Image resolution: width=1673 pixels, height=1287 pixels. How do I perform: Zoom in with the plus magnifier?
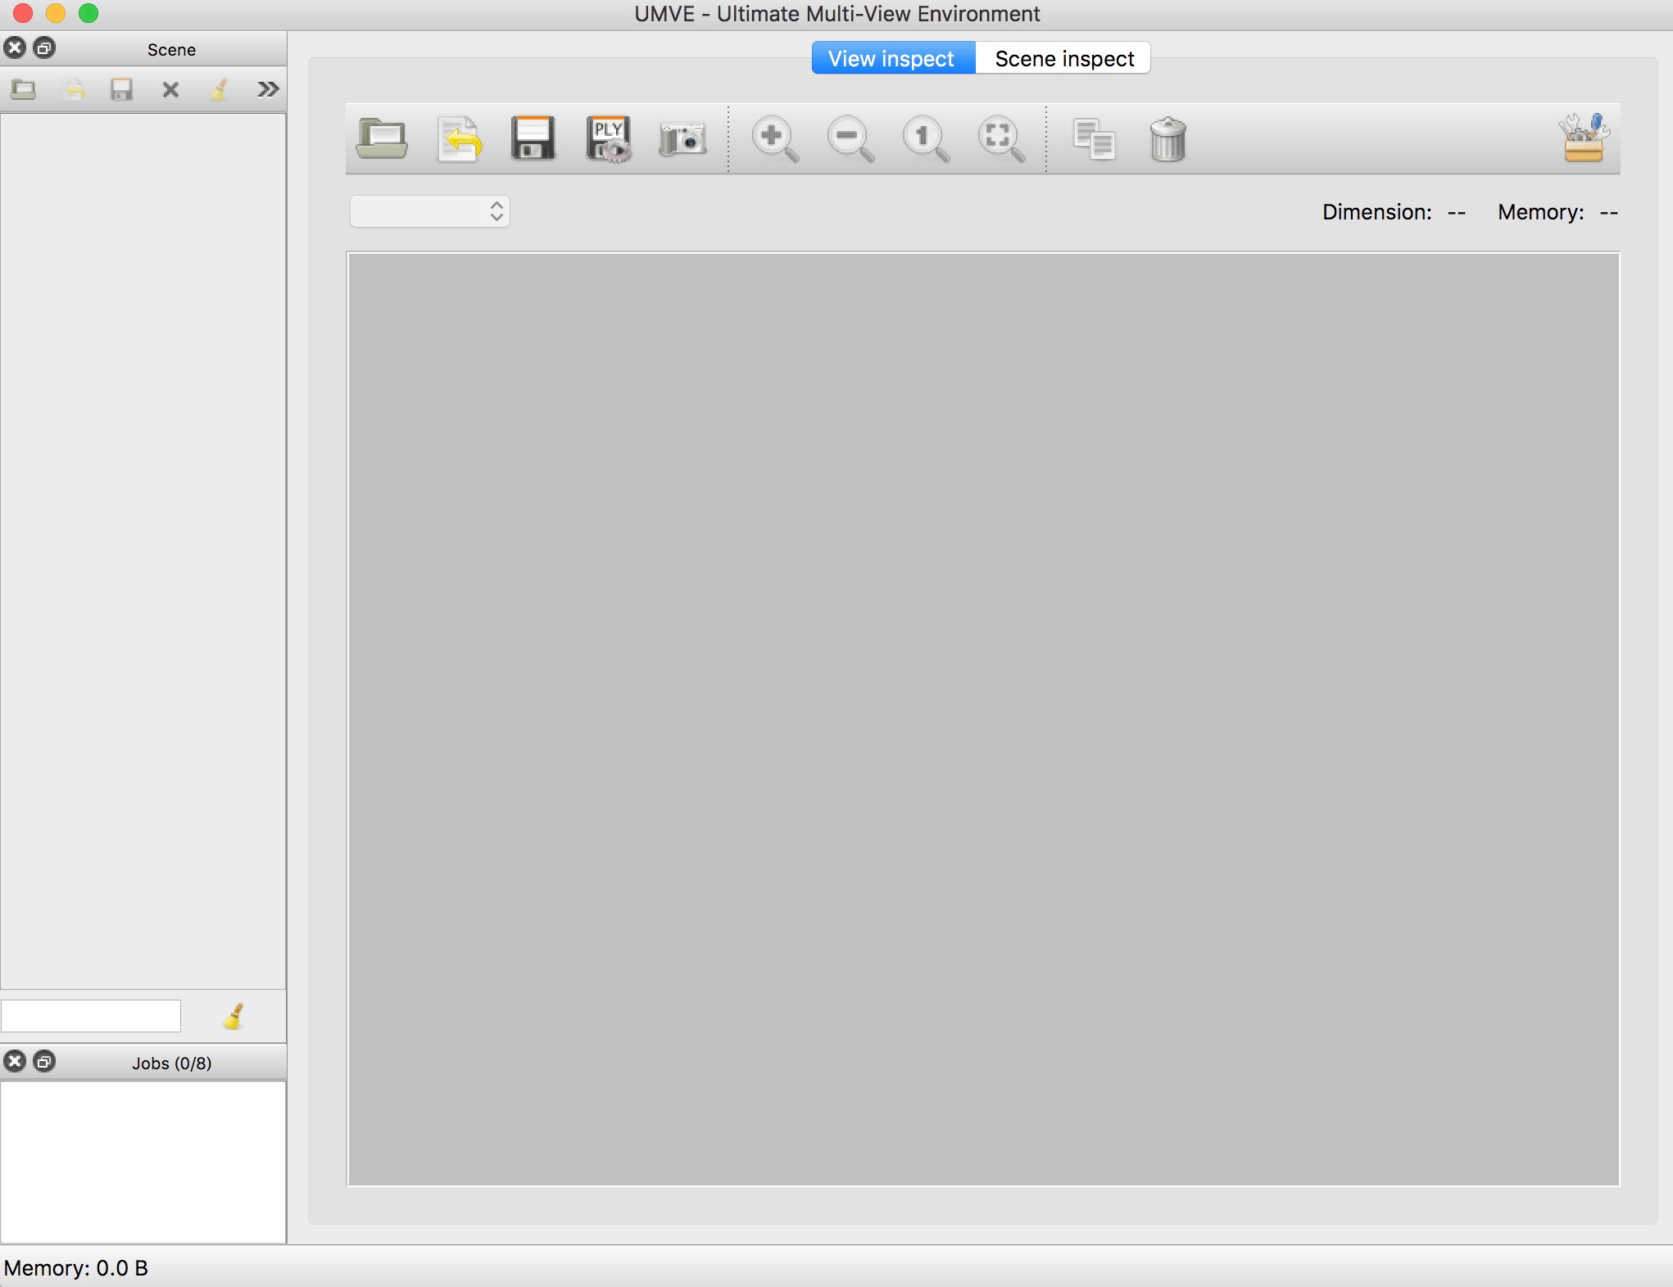(x=775, y=138)
